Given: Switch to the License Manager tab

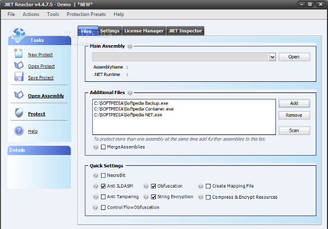Looking at the screenshot, I should [x=144, y=31].
